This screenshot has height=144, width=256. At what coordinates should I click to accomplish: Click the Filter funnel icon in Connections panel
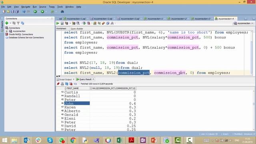[x=18, y=23]
